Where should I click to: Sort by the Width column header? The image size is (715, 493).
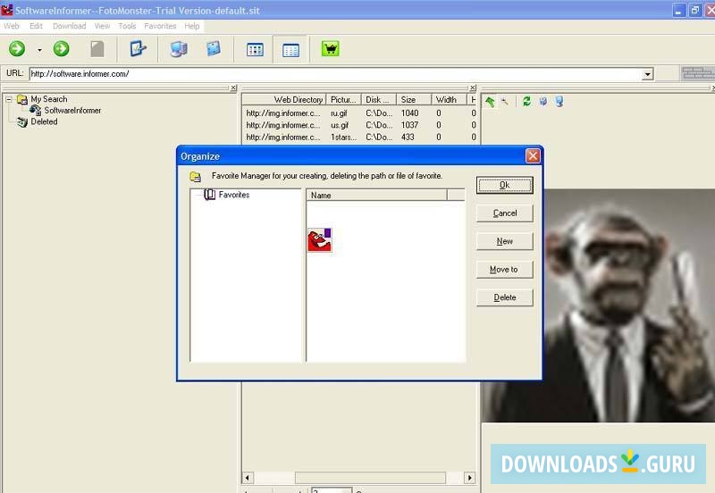click(x=449, y=99)
